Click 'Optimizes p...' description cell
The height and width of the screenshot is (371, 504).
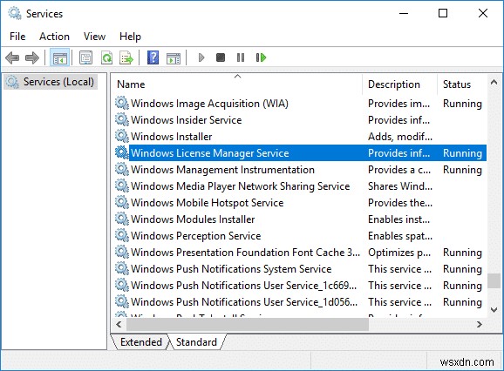tap(399, 253)
